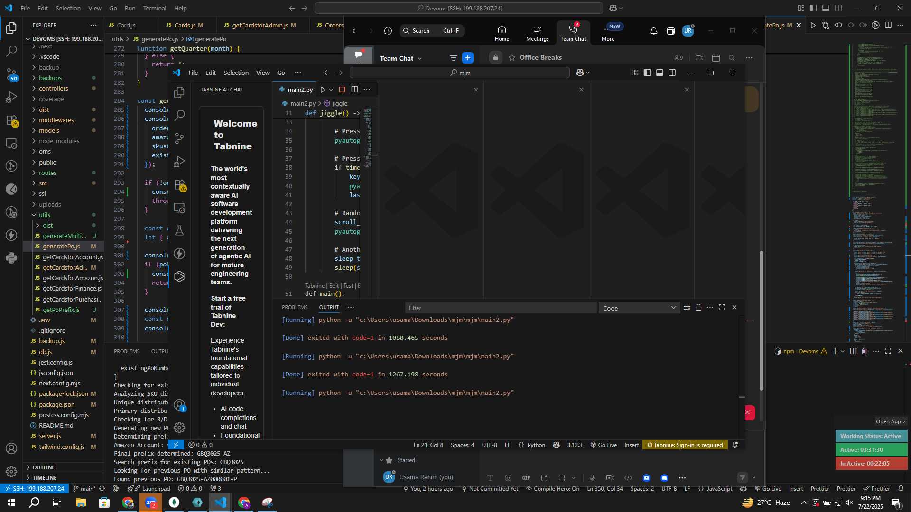
Task: Open Source Control in mjm VS Code window
Action: coord(179,138)
